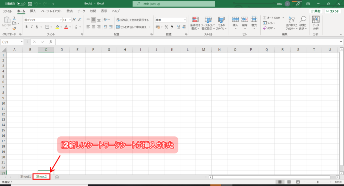Click the zoom slider in status bar
This screenshot has width=344, height=186.
(318, 182)
